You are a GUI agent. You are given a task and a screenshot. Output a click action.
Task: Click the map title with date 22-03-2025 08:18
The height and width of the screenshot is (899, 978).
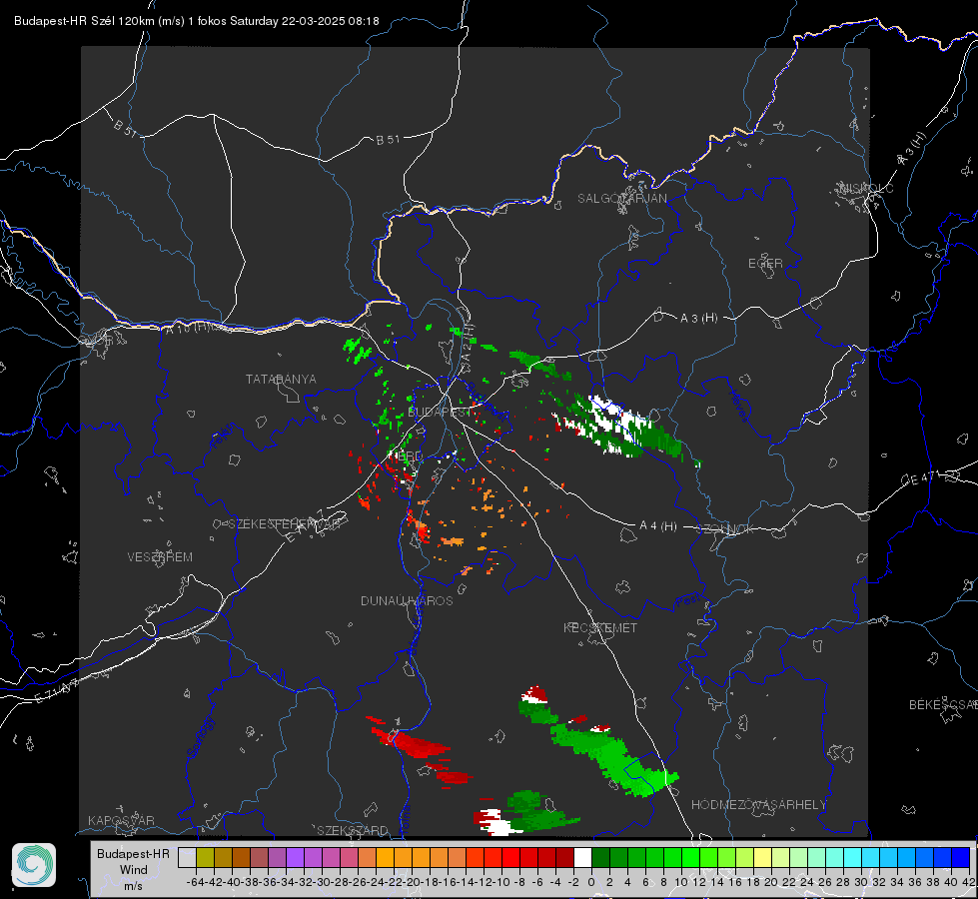(x=197, y=21)
